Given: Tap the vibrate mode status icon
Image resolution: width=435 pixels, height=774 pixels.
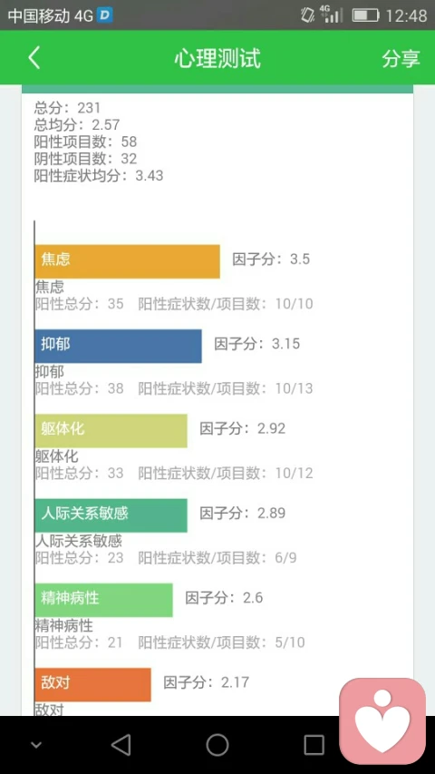Looking at the screenshot, I should tap(307, 15).
